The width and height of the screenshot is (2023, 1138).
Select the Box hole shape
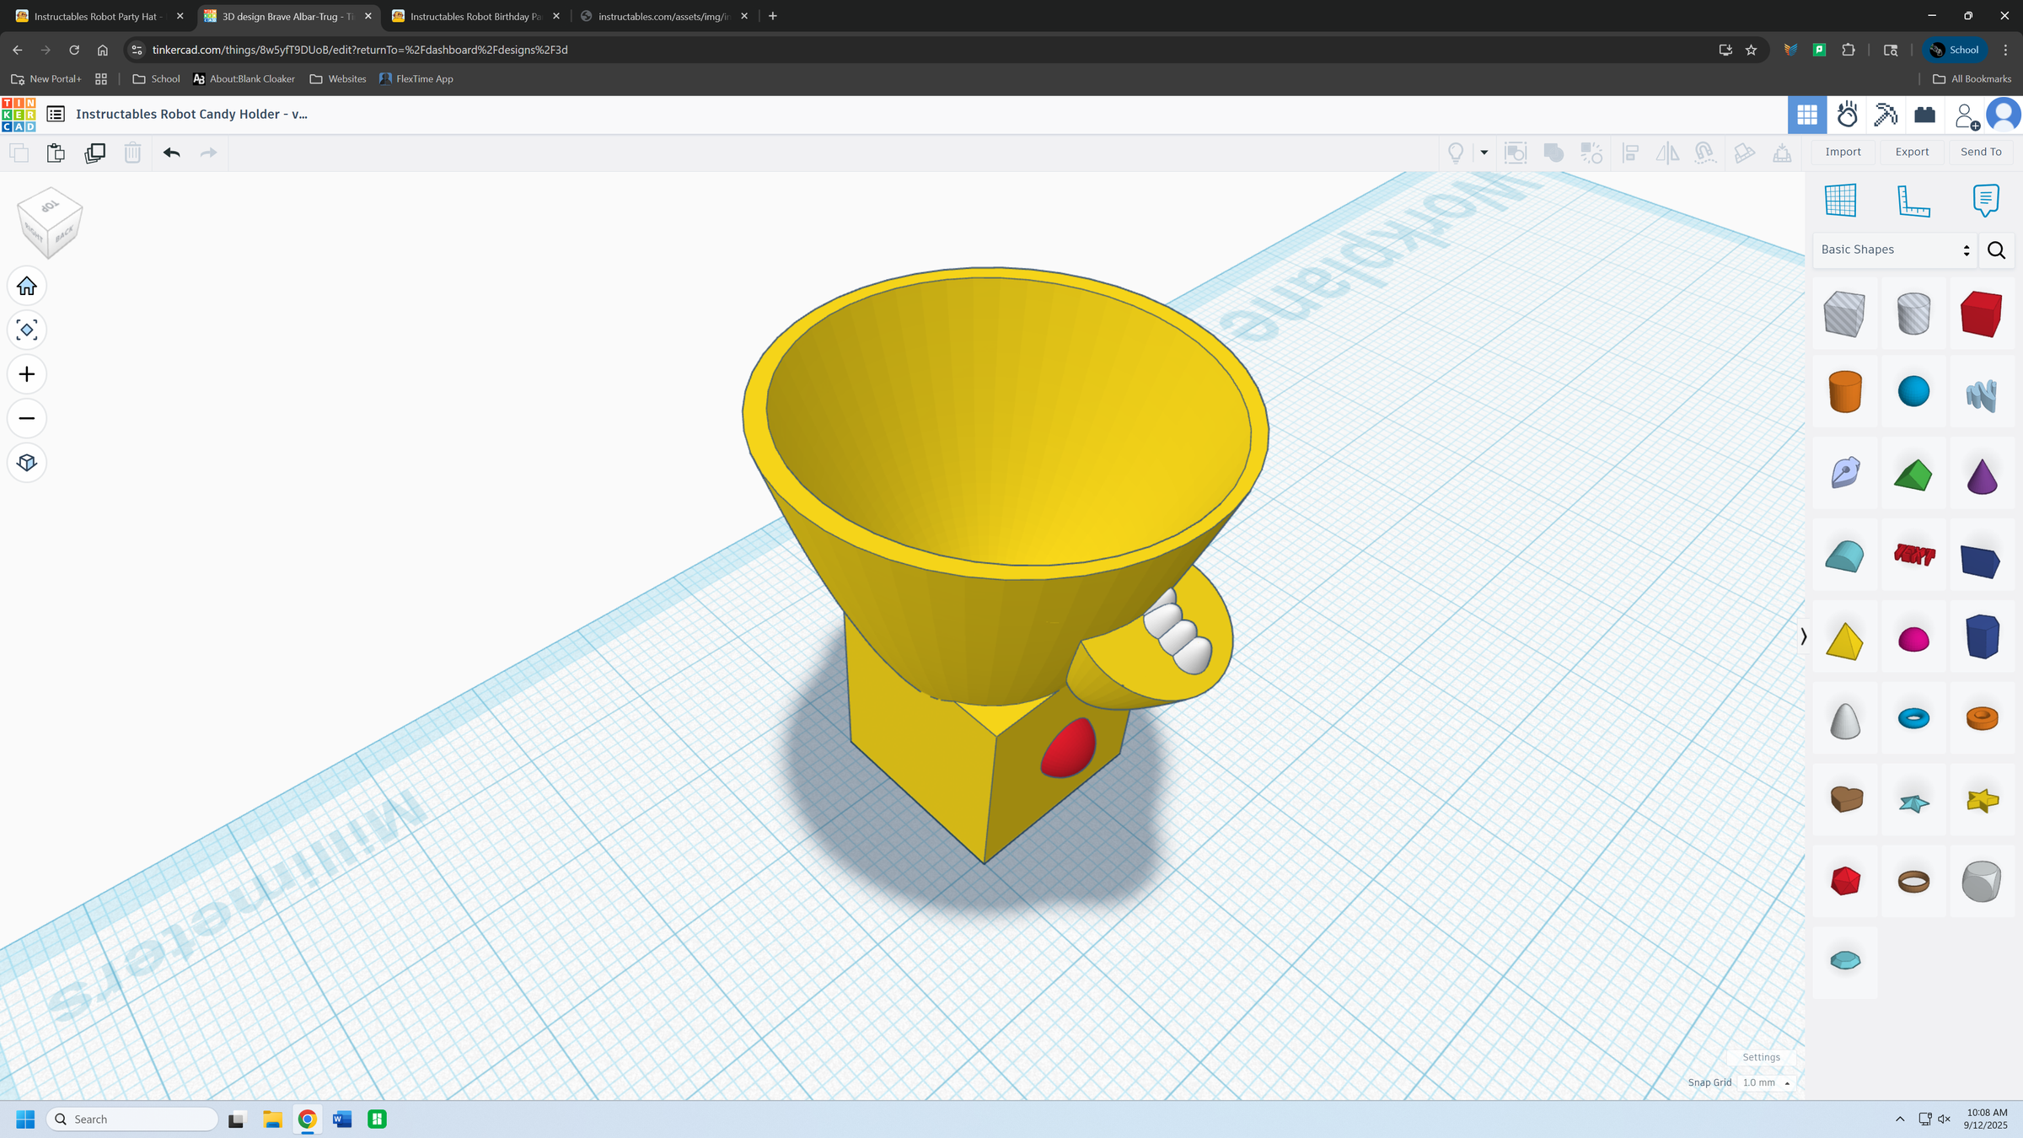click(x=1844, y=314)
